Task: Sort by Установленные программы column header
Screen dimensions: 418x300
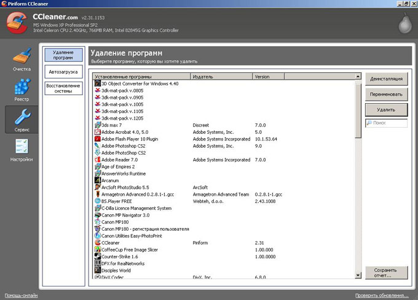Action: [141, 77]
